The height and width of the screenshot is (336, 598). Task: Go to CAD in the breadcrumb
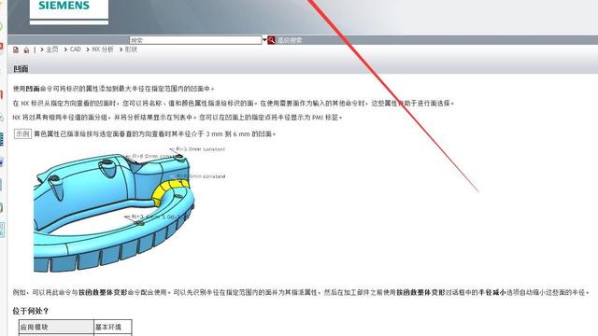[x=76, y=49]
